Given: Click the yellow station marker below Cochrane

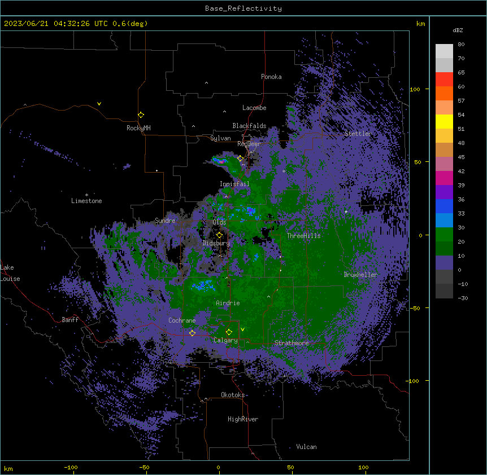Looking at the screenshot, I should (x=192, y=333).
